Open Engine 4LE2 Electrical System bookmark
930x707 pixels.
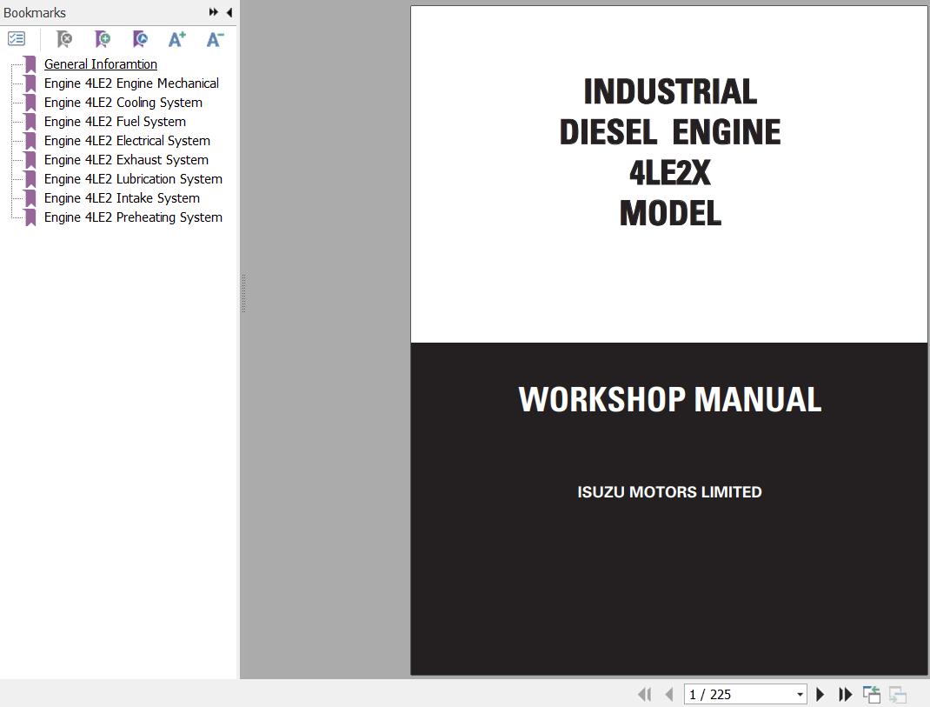pos(128,141)
